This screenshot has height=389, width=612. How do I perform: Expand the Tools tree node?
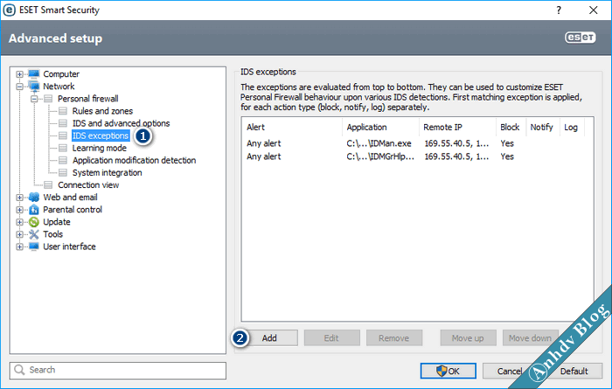19,234
